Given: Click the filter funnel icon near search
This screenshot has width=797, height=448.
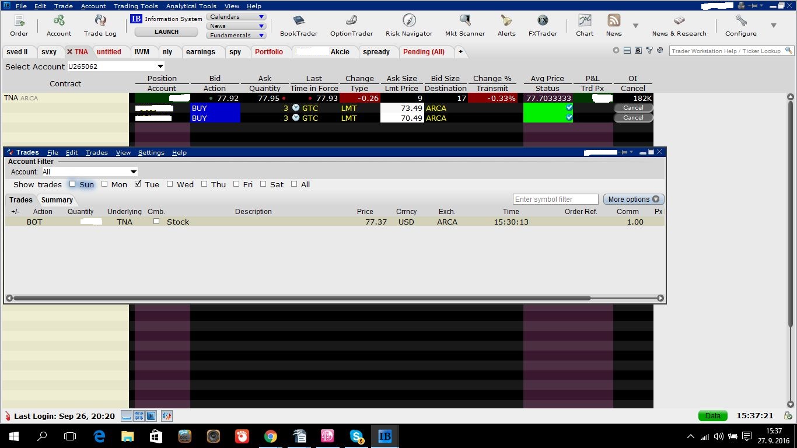Looking at the screenshot, I should (x=649, y=51).
